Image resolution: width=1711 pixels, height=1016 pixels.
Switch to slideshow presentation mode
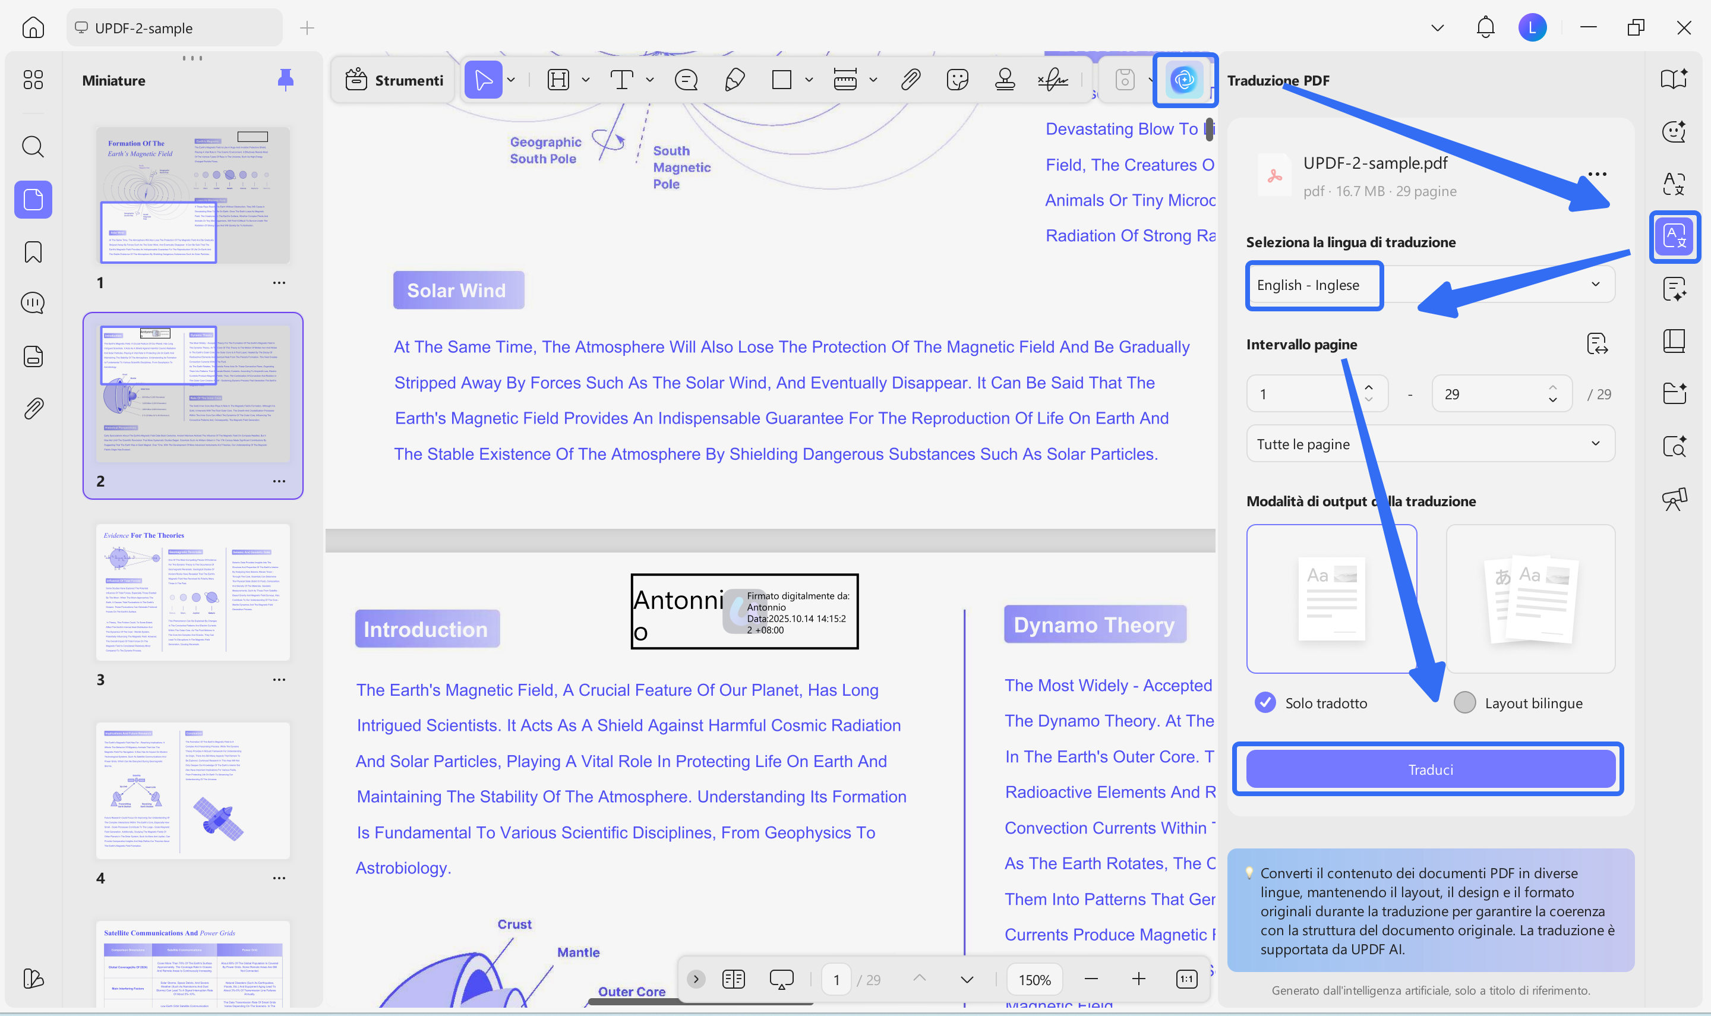[x=781, y=979]
